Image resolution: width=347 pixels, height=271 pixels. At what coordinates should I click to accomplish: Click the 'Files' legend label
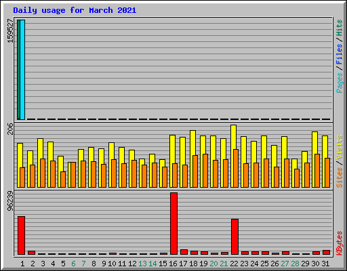point(340,54)
